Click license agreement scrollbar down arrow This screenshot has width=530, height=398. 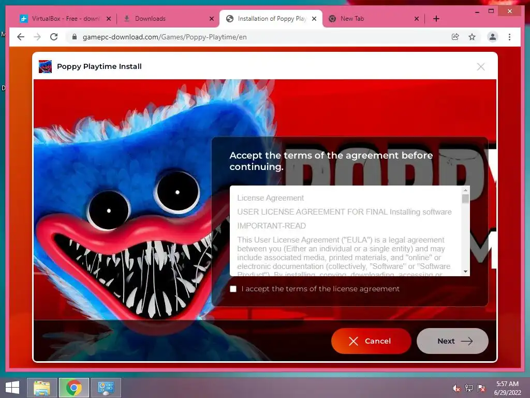point(465,272)
